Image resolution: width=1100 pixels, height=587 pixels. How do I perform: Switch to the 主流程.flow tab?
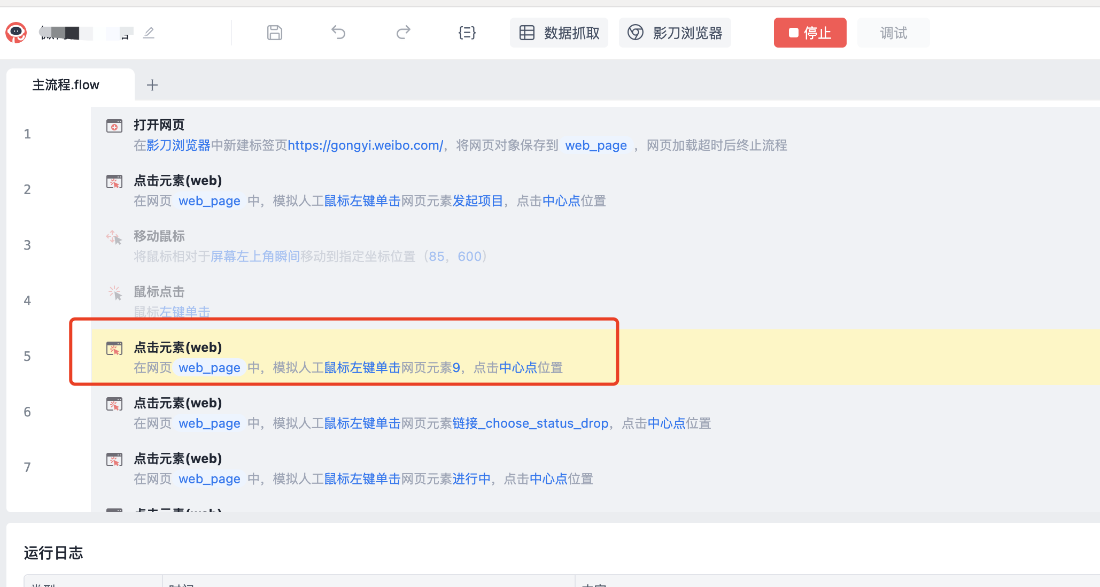point(66,85)
